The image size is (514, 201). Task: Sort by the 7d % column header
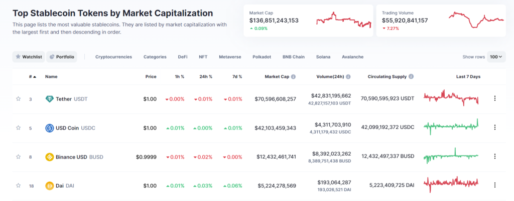(236, 76)
